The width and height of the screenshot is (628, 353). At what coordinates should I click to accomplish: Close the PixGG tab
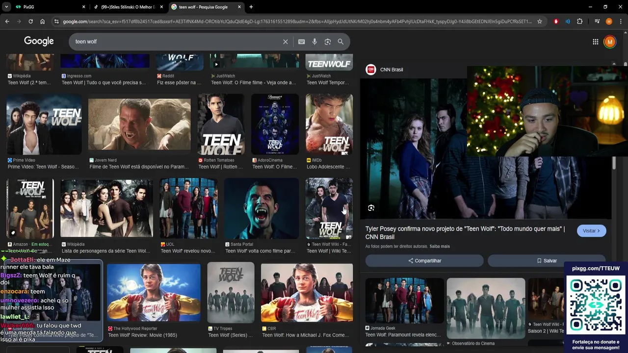click(83, 7)
